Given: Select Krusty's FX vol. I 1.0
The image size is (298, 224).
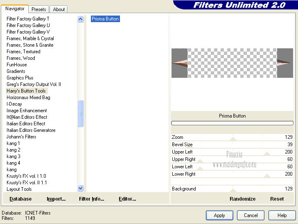Looking at the screenshot, I should [27, 176].
